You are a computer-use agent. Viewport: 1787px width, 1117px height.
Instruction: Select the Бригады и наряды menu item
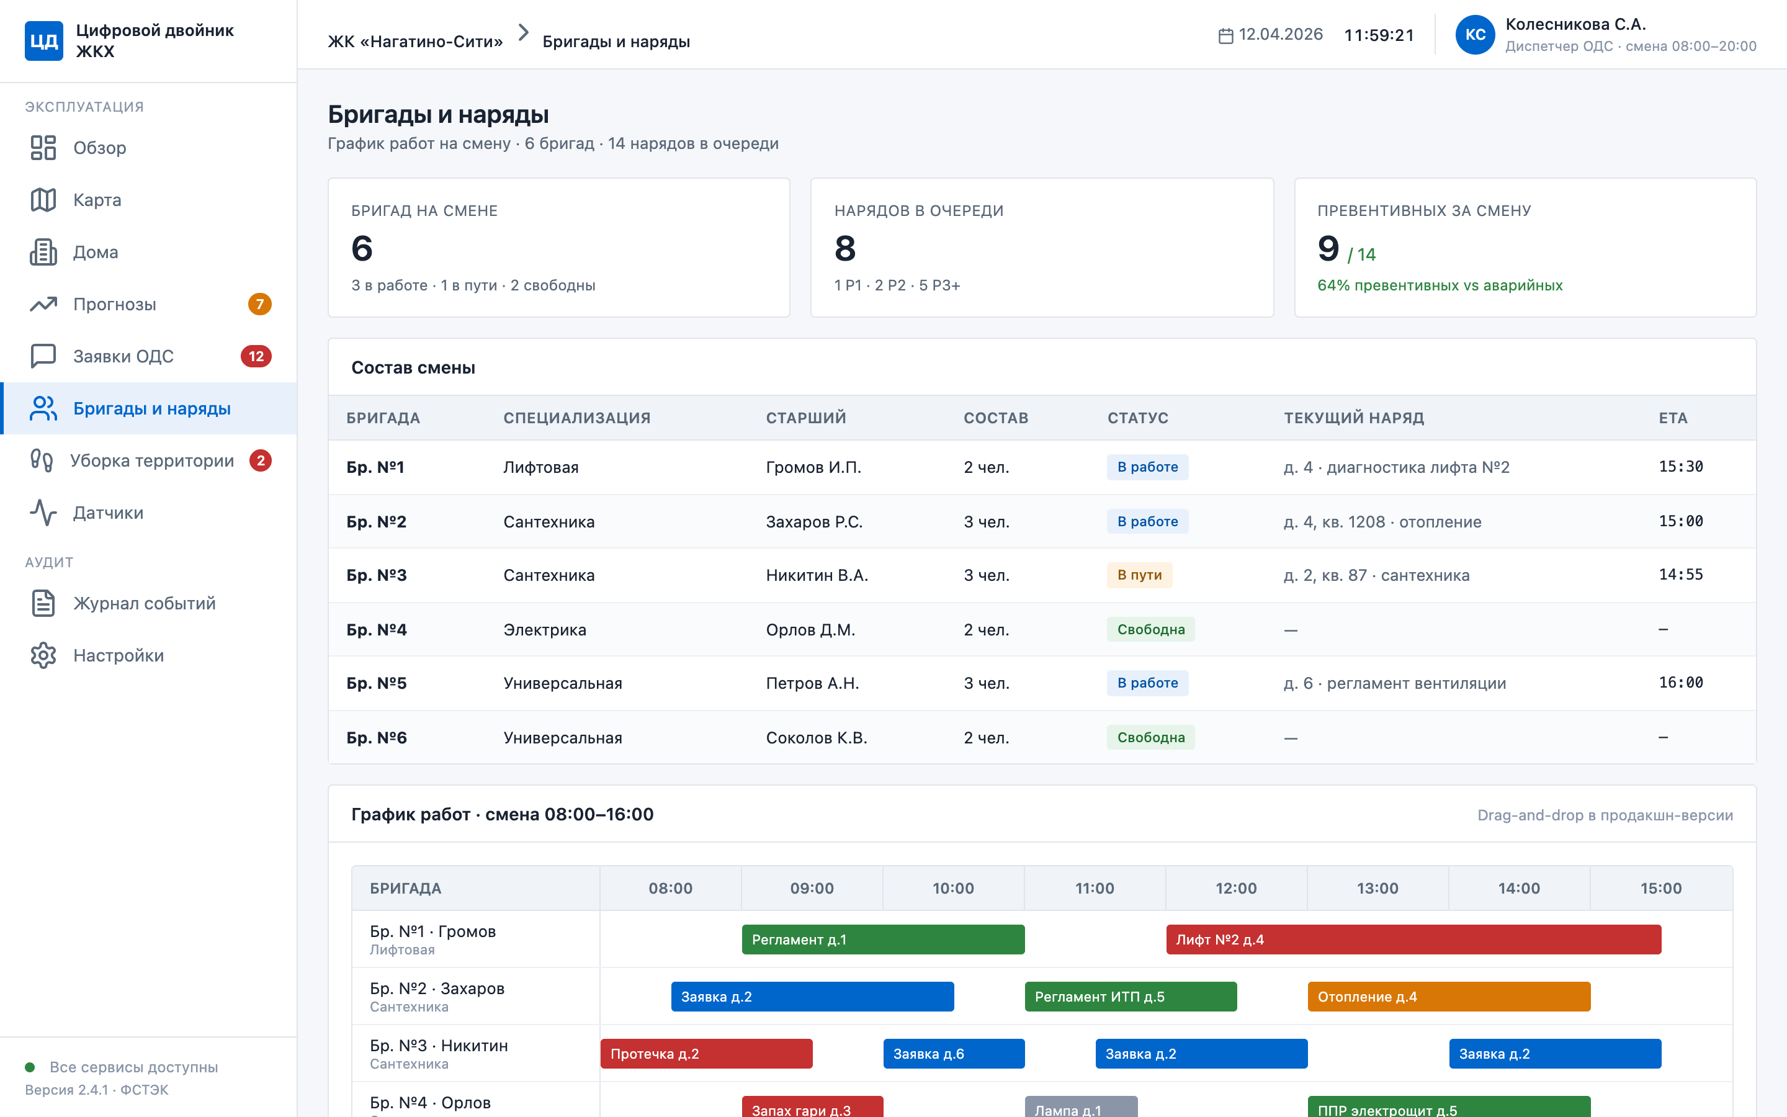(x=150, y=408)
